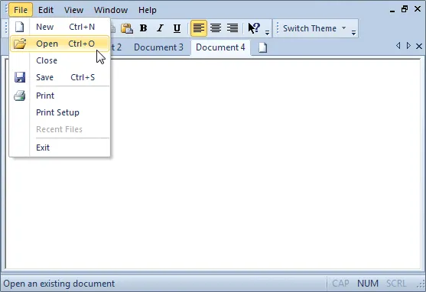Click the context Help arrow-question icon
The image size is (426, 292).
(254, 28)
